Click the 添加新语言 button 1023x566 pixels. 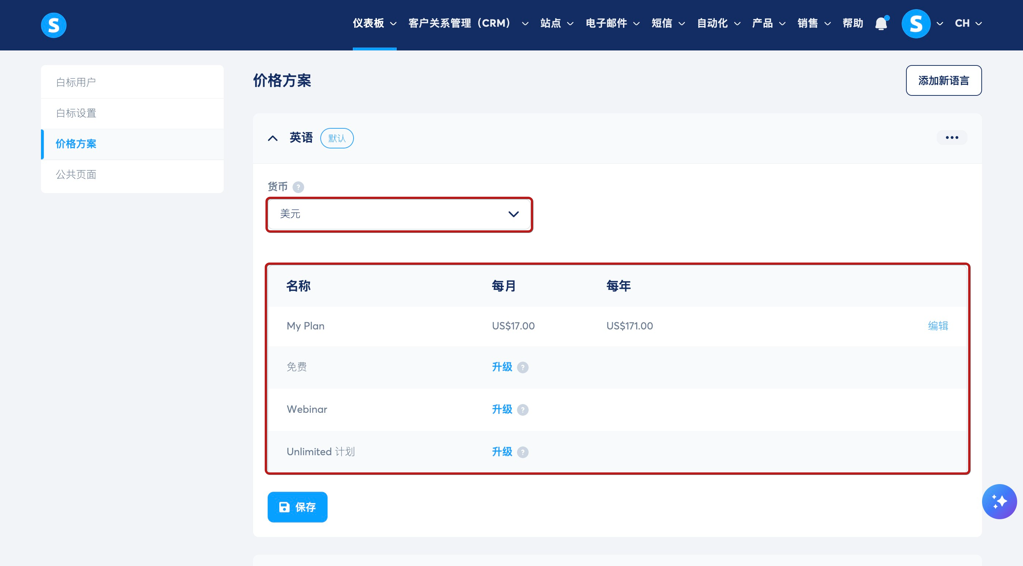[x=943, y=81]
